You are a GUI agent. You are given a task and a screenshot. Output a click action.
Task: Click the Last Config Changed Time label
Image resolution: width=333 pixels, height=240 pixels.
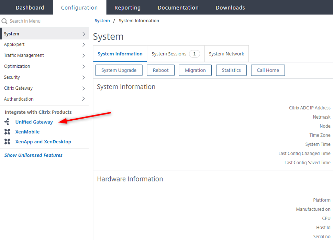tap(304, 154)
